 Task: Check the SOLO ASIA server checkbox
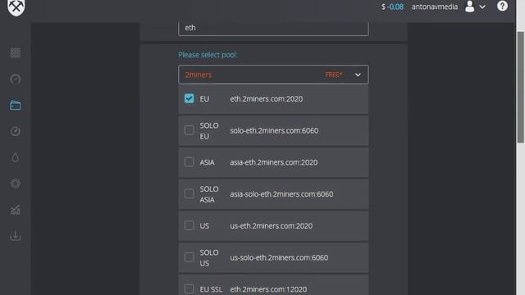[189, 193]
